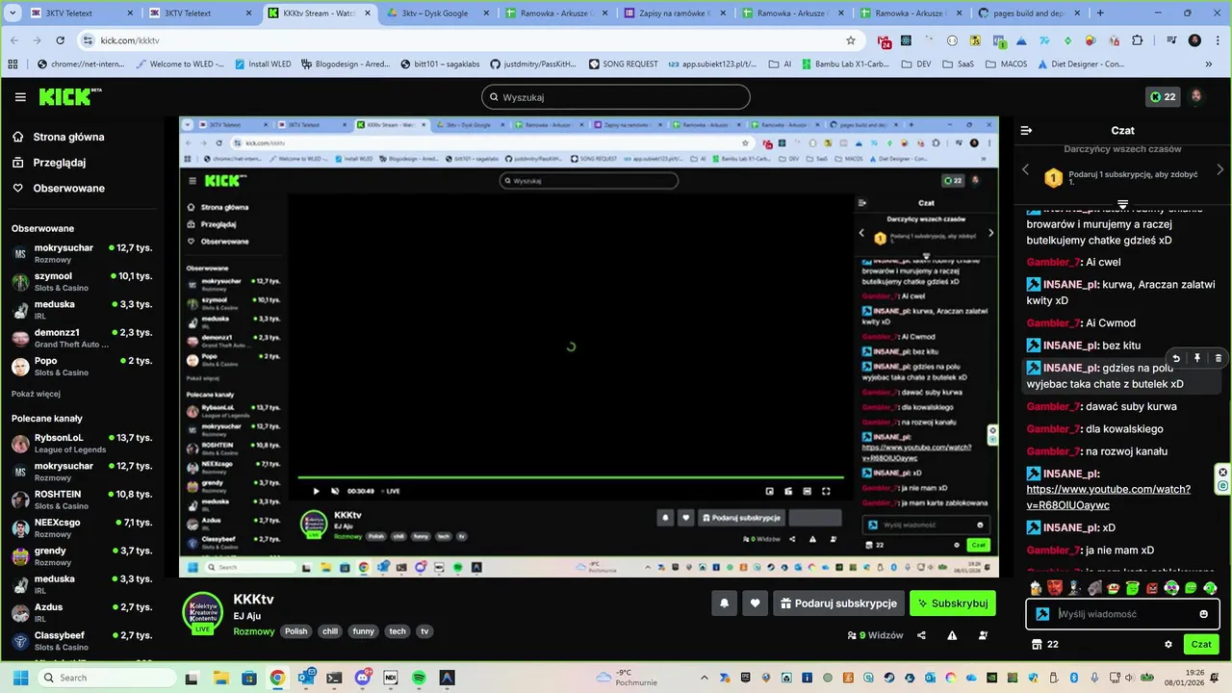Reload the kick.com page

(x=61, y=40)
